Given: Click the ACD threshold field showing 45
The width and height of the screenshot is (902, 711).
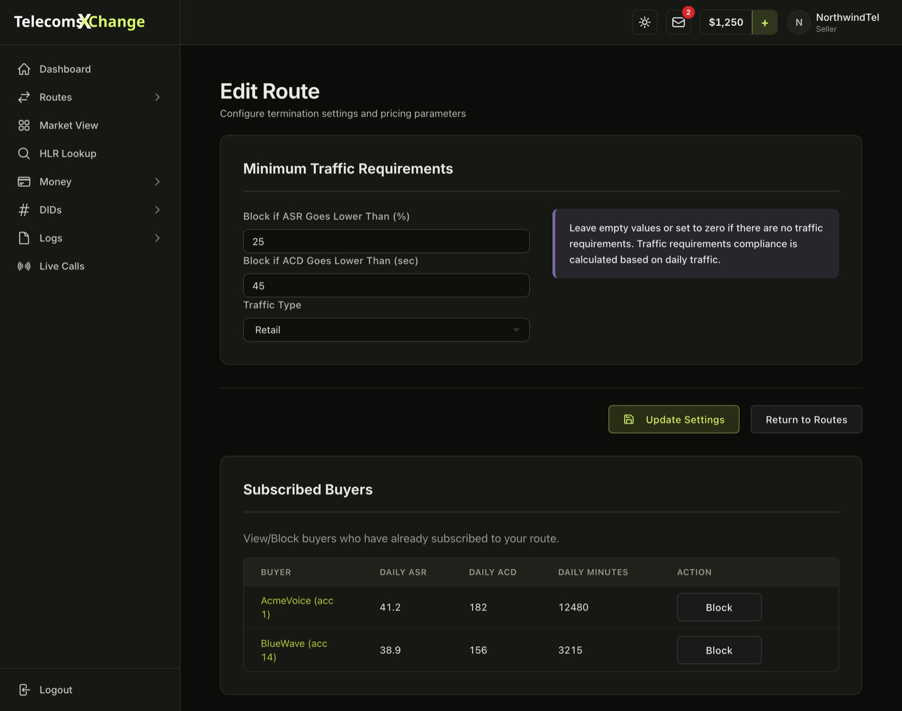Looking at the screenshot, I should point(386,286).
